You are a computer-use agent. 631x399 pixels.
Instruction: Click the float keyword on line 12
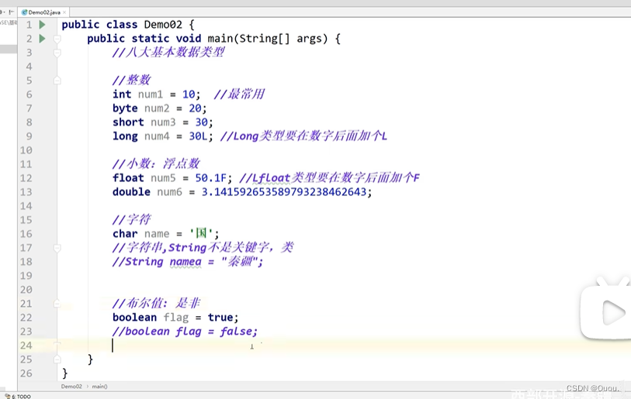coord(128,177)
